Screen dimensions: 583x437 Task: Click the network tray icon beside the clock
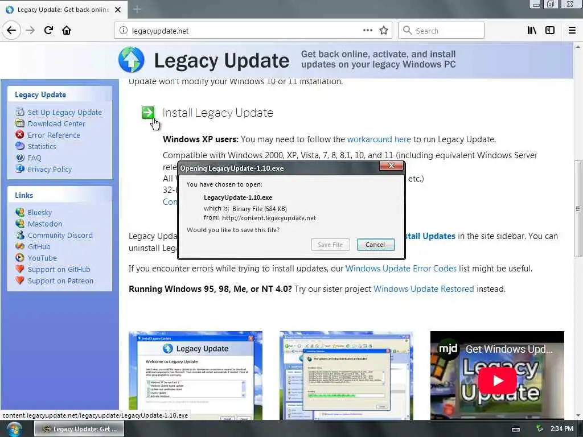[540, 429]
